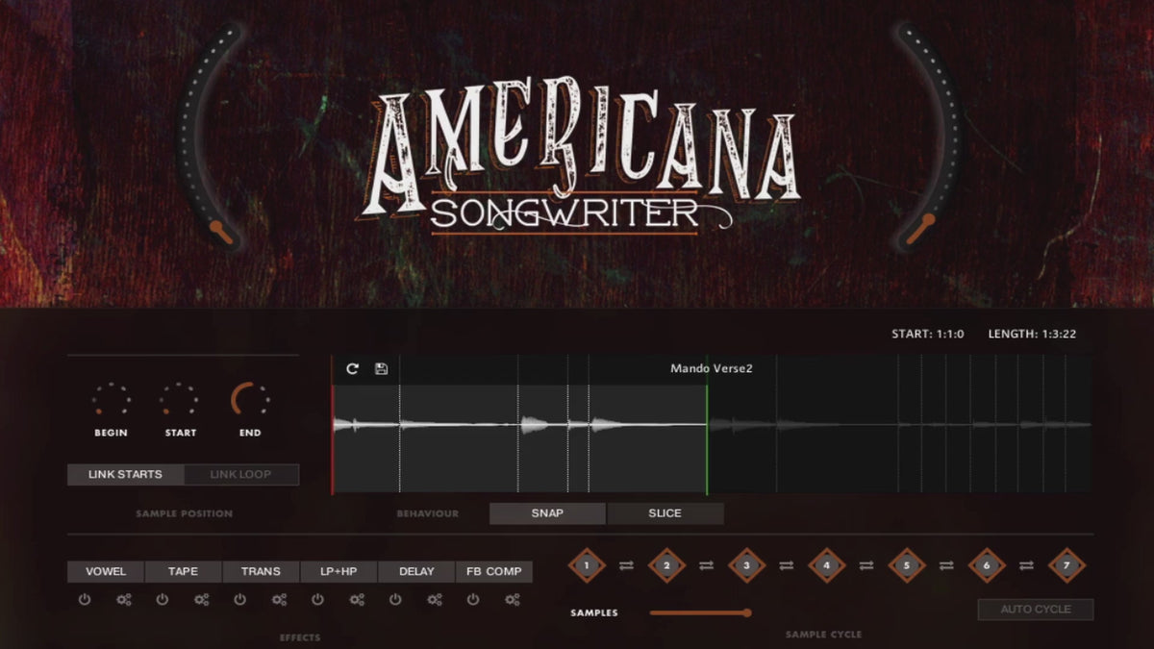The width and height of the screenshot is (1154, 649).
Task: Click the SAMPLES slider handle
Action: tap(747, 612)
